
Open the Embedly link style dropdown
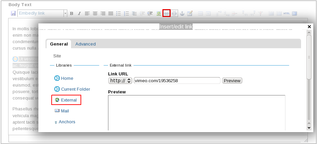tap(65, 14)
